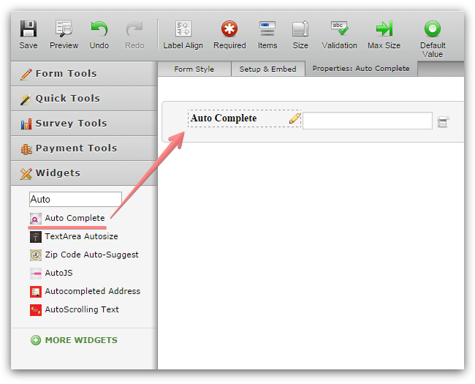The height and width of the screenshot is (384, 475).
Task: Edit the Auto Complete field label
Action: [224, 118]
